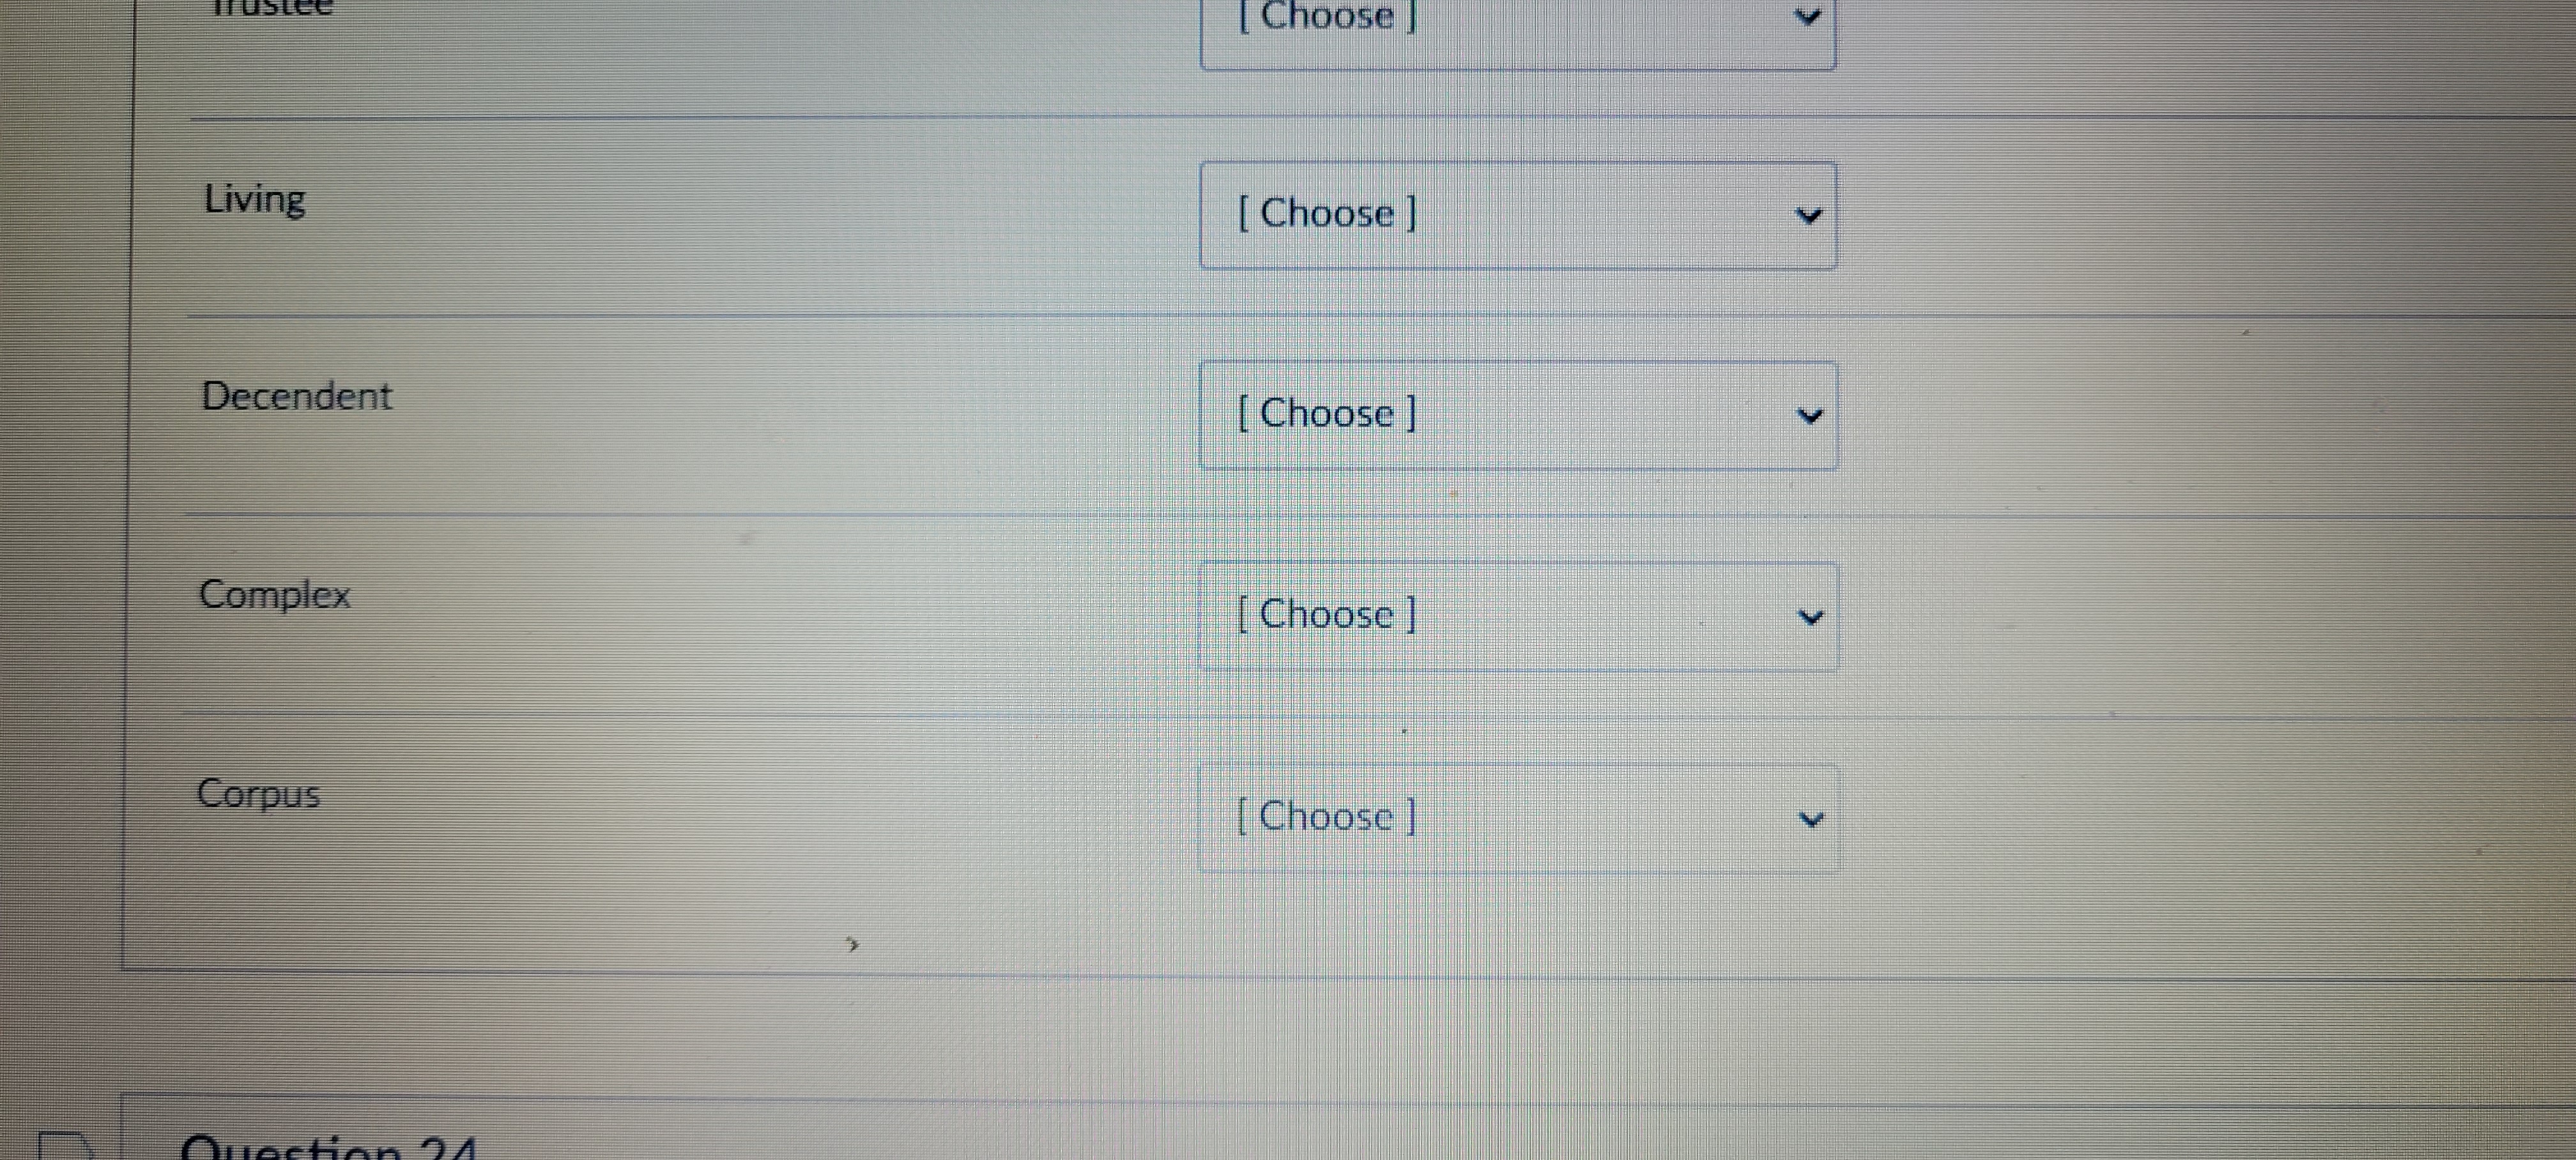Click the Decendent label
Viewport: 2576px width, 1160px height.
296,397
